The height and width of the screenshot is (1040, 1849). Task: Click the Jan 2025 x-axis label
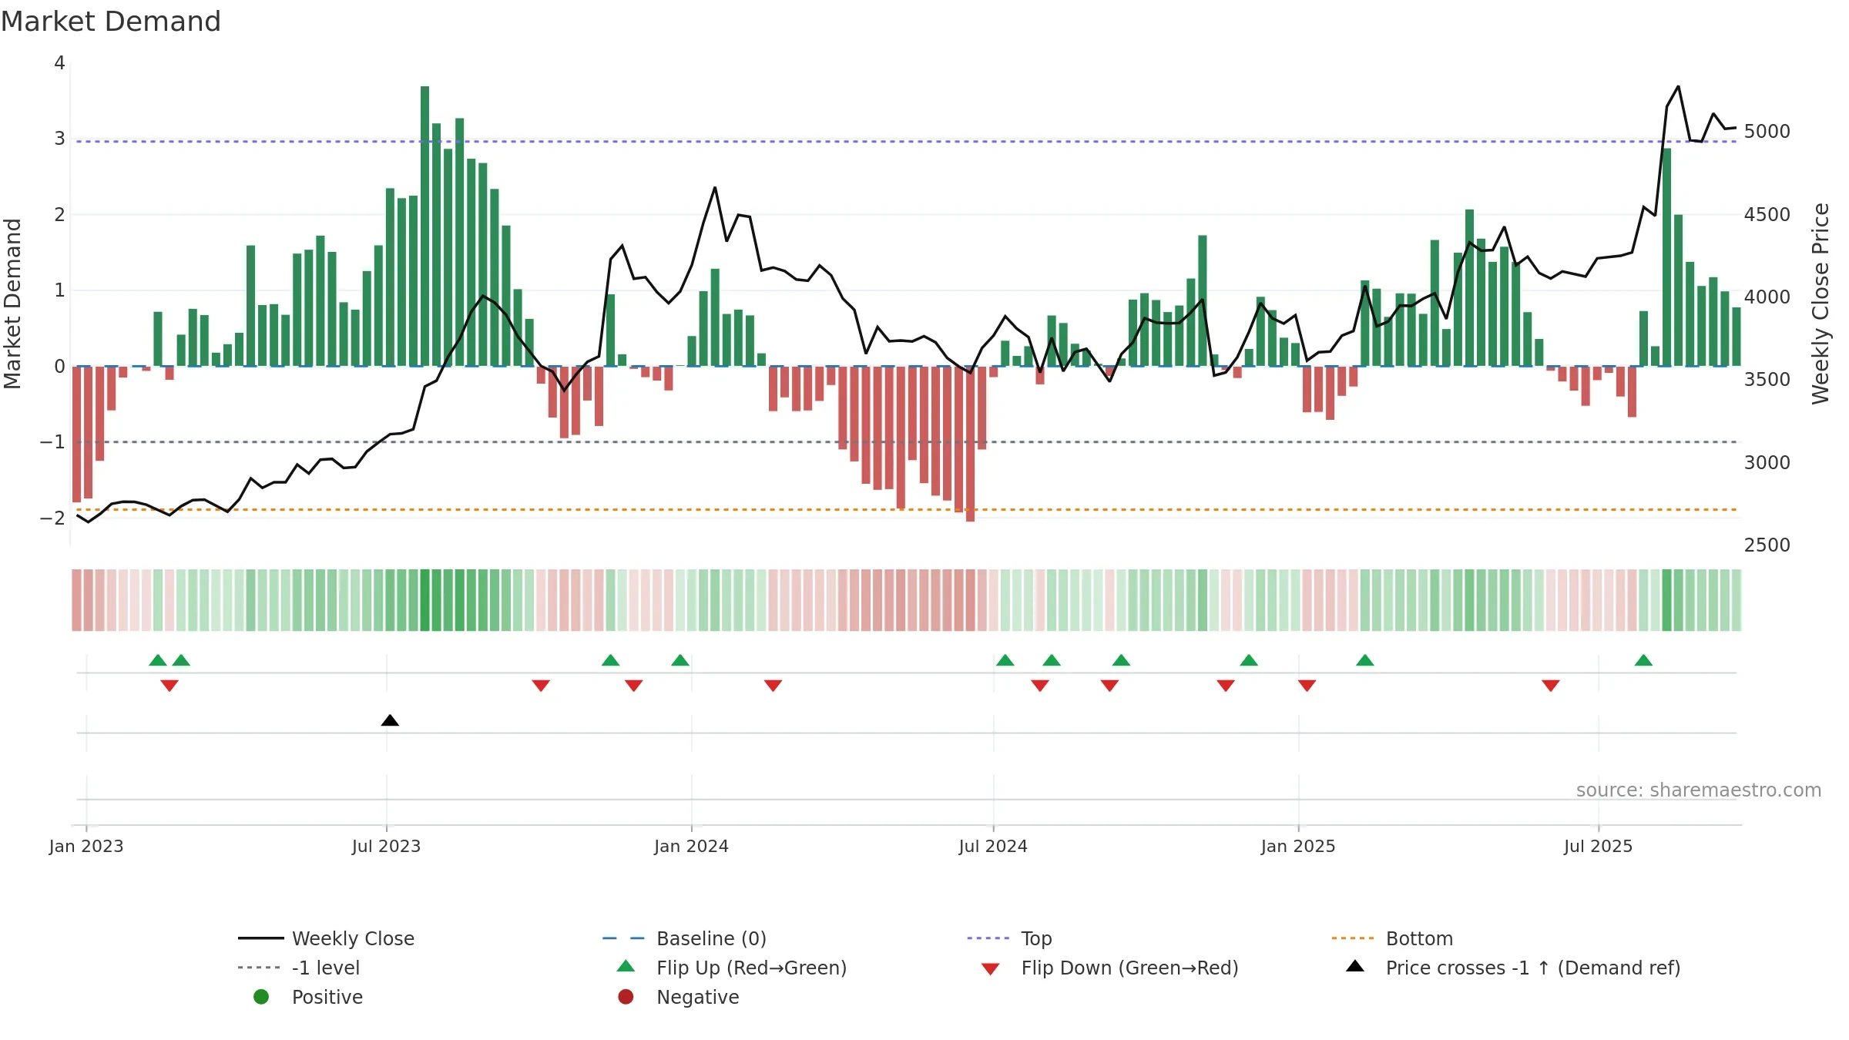point(1298,847)
